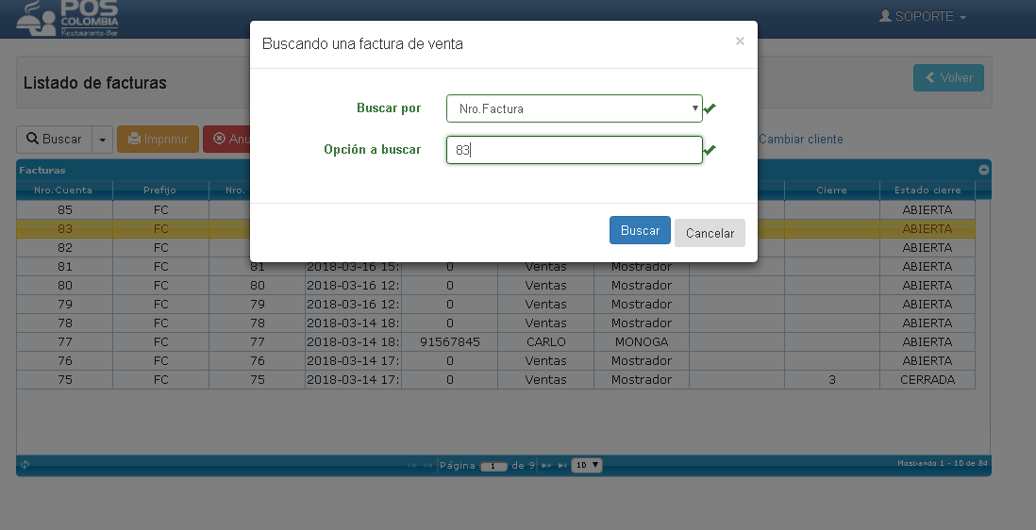This screenshot has width=1036, height=530.
Task: Click the ABIERTA status in row 81
Action: click(x=927, y=267)
